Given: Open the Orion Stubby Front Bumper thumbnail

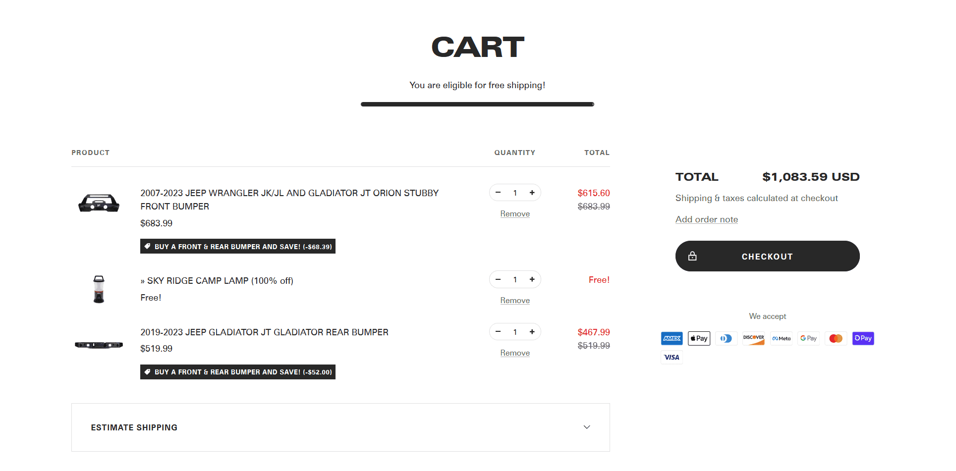Looking at the screenshot, I should click(x=99, y=203).
